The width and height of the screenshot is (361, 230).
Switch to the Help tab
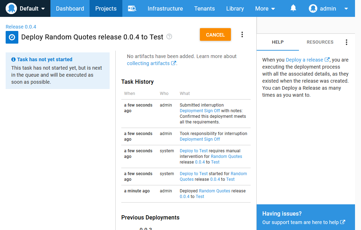pos(278,42)
